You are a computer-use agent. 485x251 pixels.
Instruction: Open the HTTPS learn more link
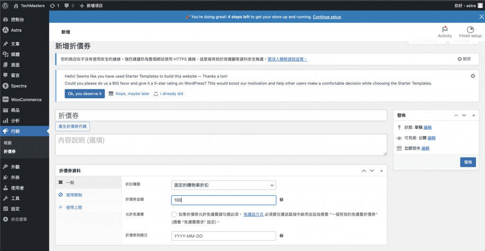pos(287,59)
